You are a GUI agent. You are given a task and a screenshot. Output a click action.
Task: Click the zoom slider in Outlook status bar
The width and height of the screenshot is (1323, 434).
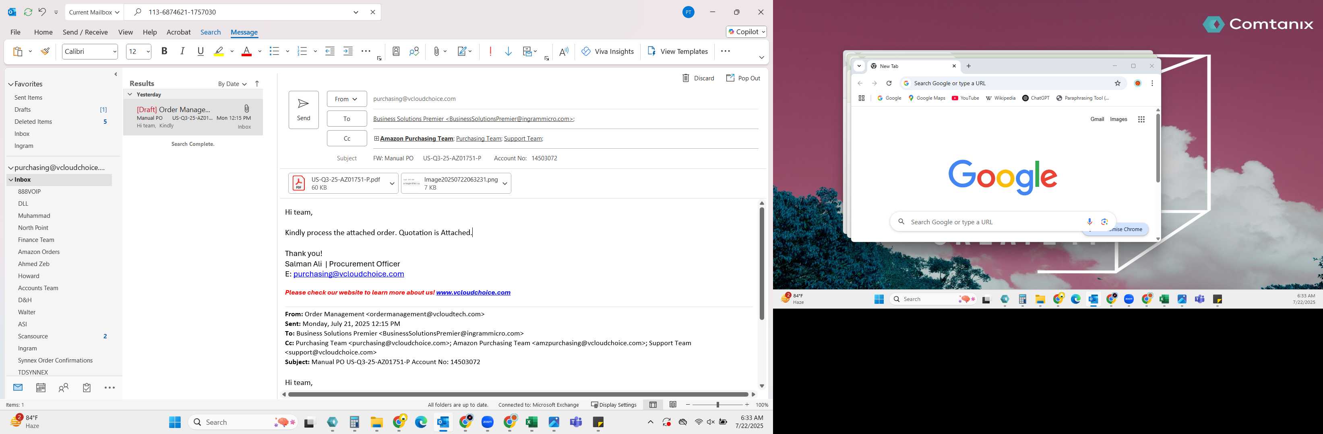tap(717, 405)
